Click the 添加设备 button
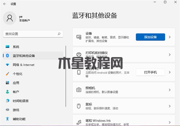Viewport: 180px width, 126px height. pos(151,37)
